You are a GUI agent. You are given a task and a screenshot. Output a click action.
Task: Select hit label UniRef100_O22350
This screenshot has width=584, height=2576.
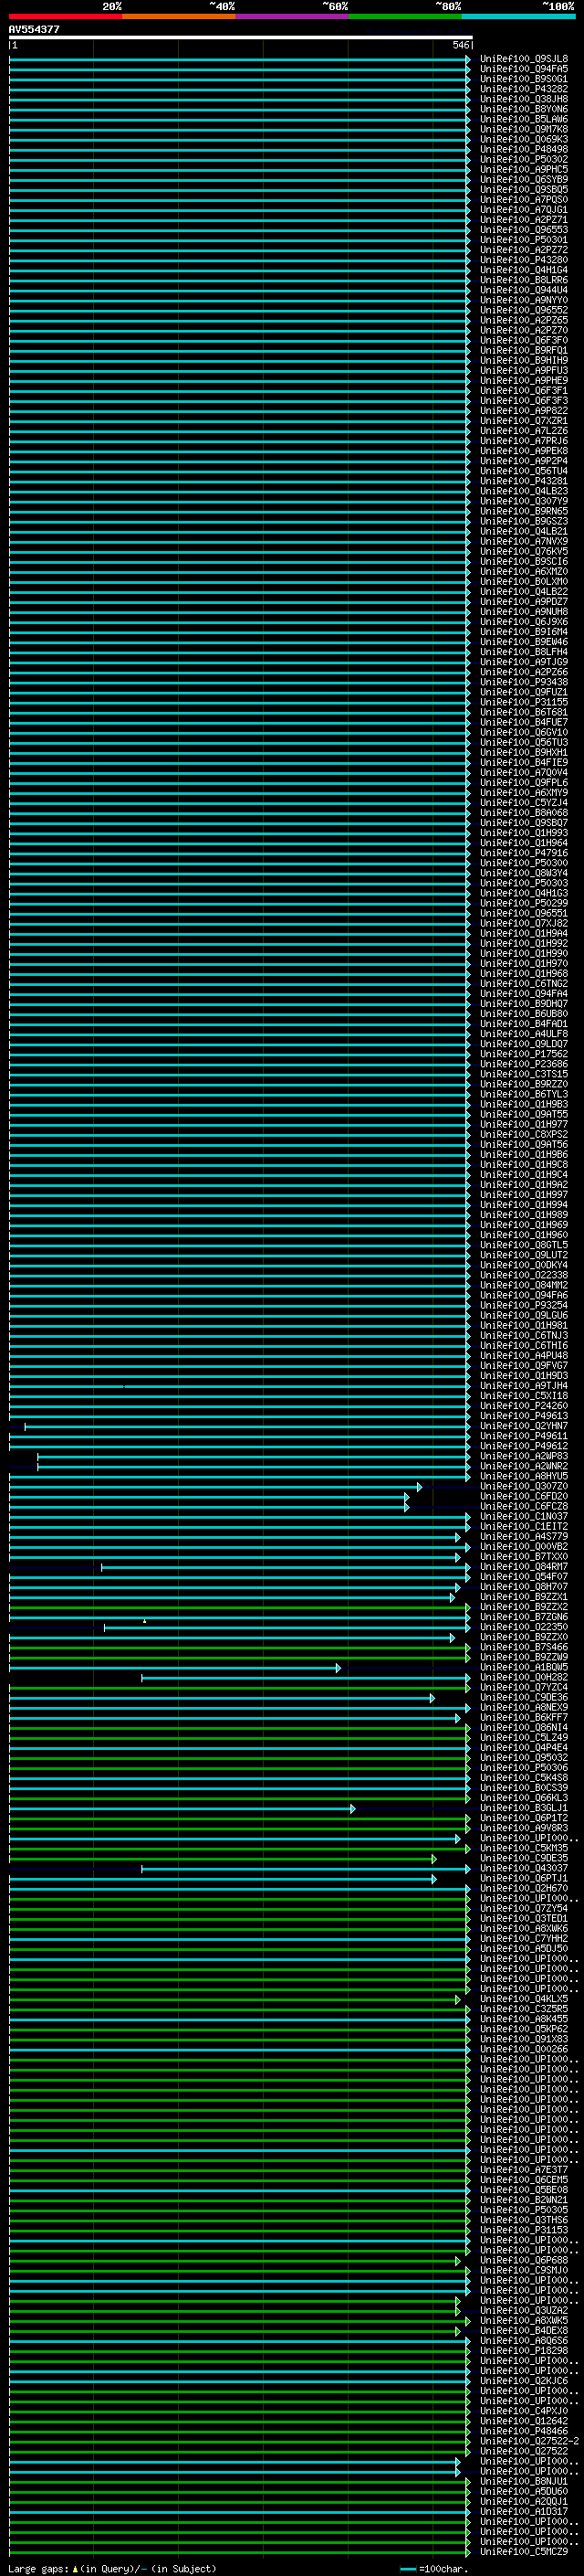point(524,1627)
